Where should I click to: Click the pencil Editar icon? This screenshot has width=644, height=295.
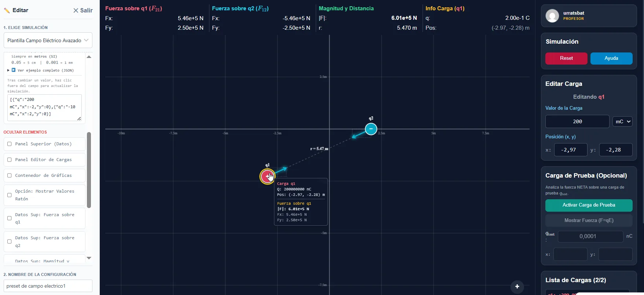(7, 10)
